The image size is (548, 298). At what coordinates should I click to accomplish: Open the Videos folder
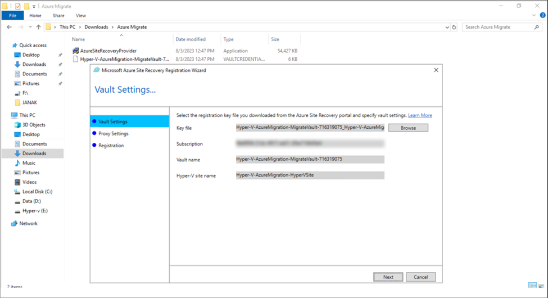coord(29,182)
